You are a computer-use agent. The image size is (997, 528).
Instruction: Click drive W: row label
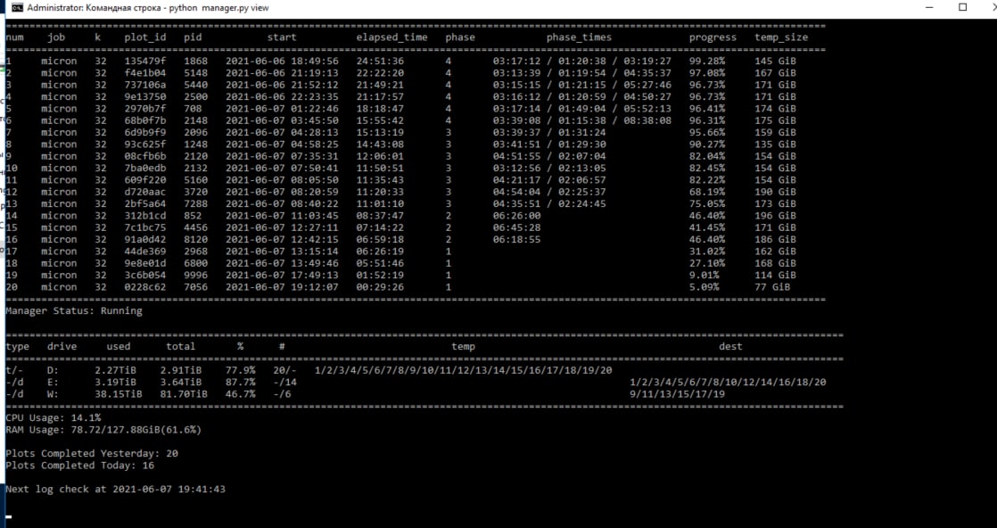click(x=53, y=394)
